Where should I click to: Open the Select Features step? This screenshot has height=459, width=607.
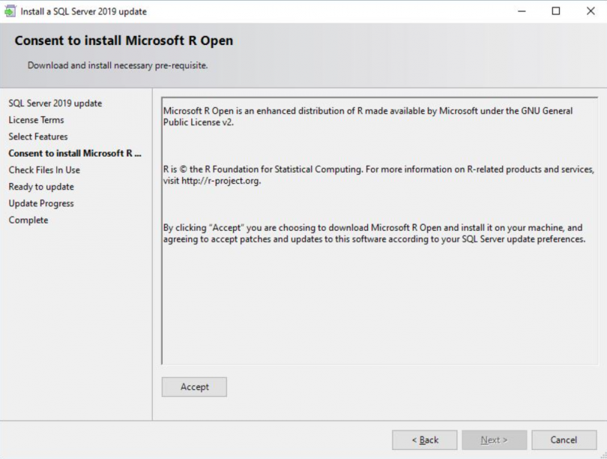(38, 136)
